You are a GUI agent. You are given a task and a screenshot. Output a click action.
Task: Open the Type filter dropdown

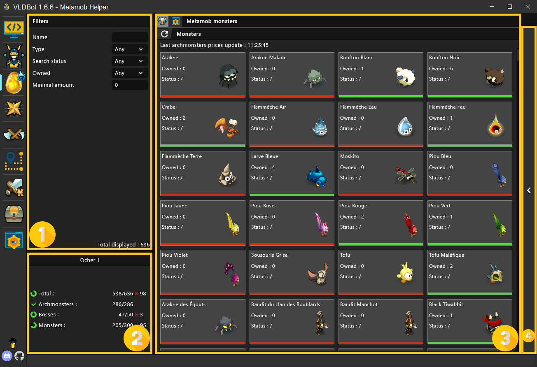130,49
